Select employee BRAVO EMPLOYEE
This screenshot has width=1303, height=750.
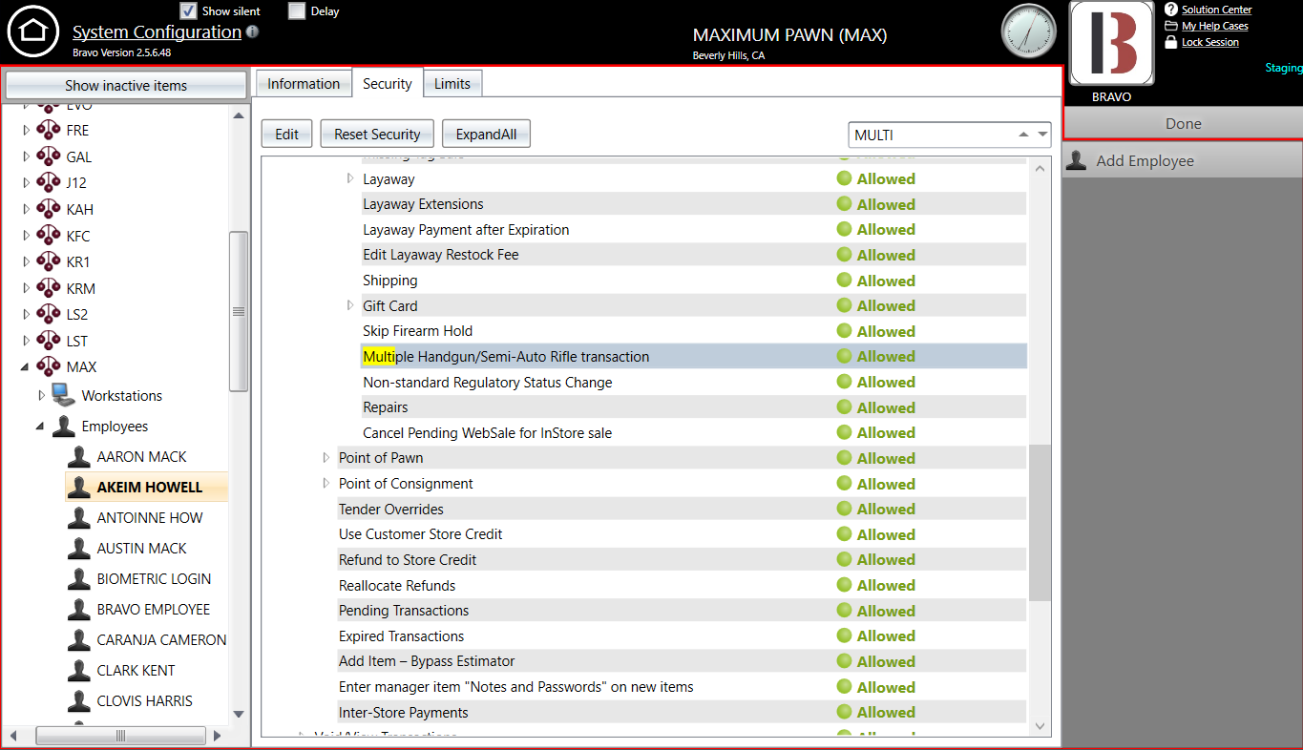[153, 609]
